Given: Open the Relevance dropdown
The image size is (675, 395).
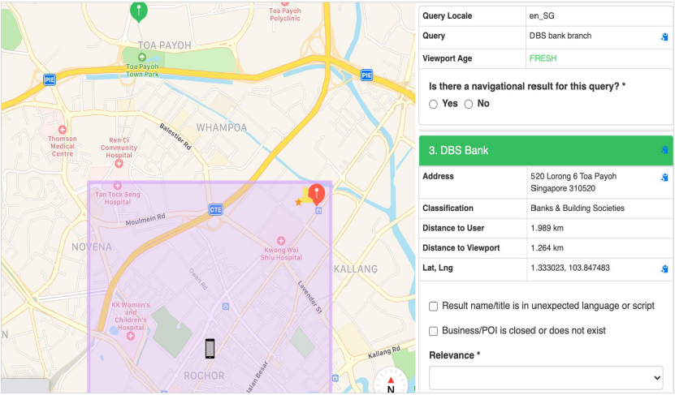Looking at the screenshot, I should tap(546, 378).
